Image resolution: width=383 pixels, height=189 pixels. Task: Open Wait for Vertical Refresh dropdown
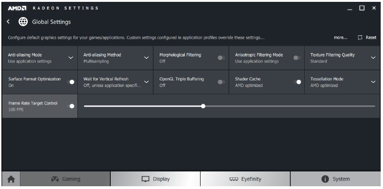click(x=146, y=82)
